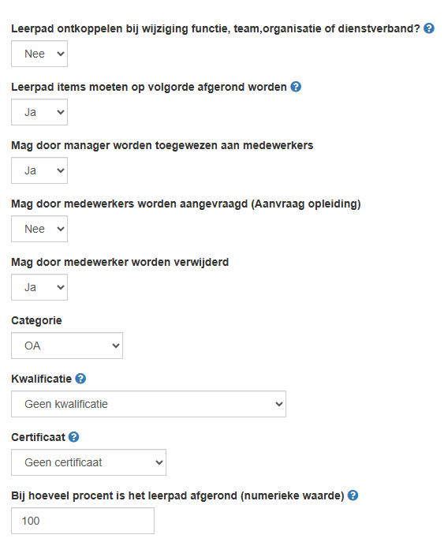Viewport: 444px width, 542px height.
Task: Open medewerker worden verwijderd dropdown
Action: [39, 288]
